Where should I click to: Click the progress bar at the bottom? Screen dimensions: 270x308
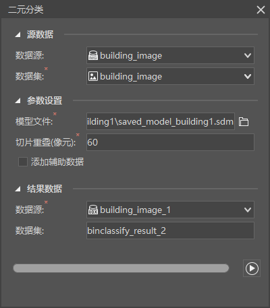(121, 268)
